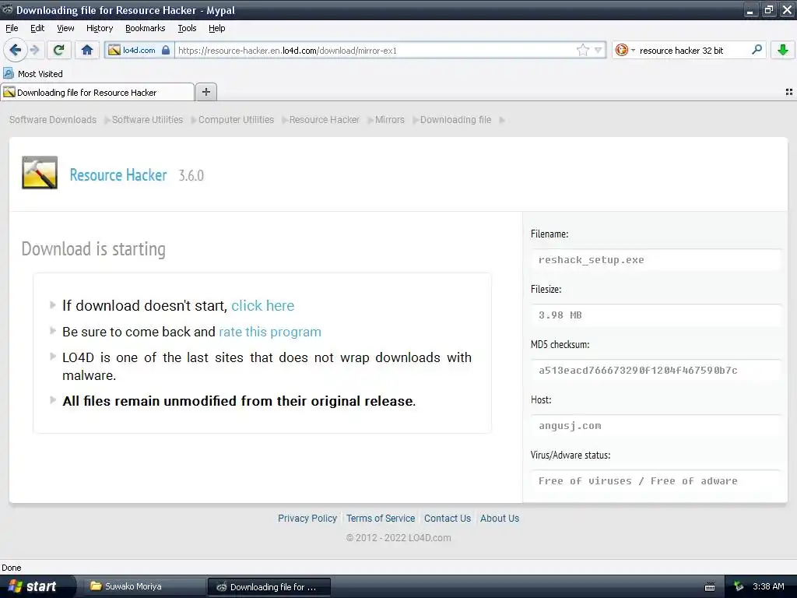Image resolution: width=797 pixels, height=598 pixels.
Task: Open the File menu
Action: 12,28
